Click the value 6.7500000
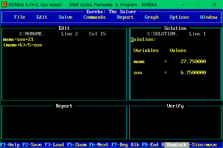This screenshot has height=148, width=223. [x=193, y=72]
